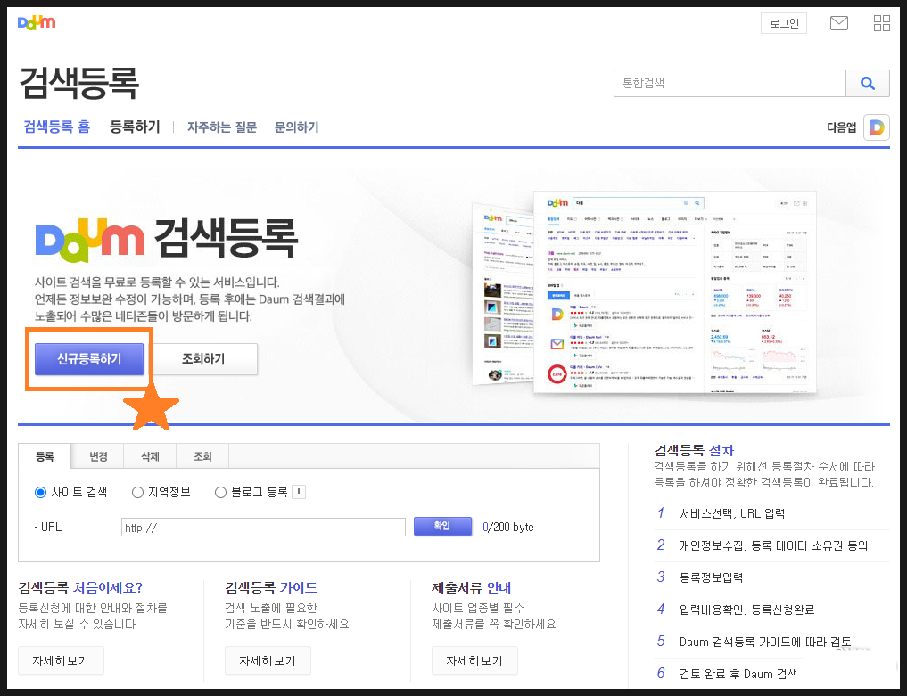Click the 로그인 button
Screen dimensions: 907x696
784,23
